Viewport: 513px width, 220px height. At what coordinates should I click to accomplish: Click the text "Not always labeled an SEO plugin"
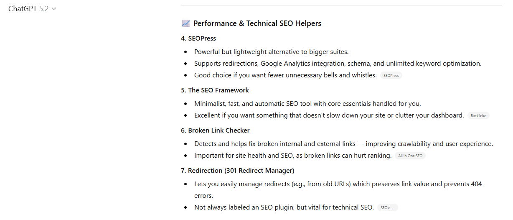(284, 207)
